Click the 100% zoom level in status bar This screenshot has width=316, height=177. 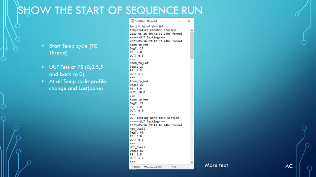[x=137, y=167]
